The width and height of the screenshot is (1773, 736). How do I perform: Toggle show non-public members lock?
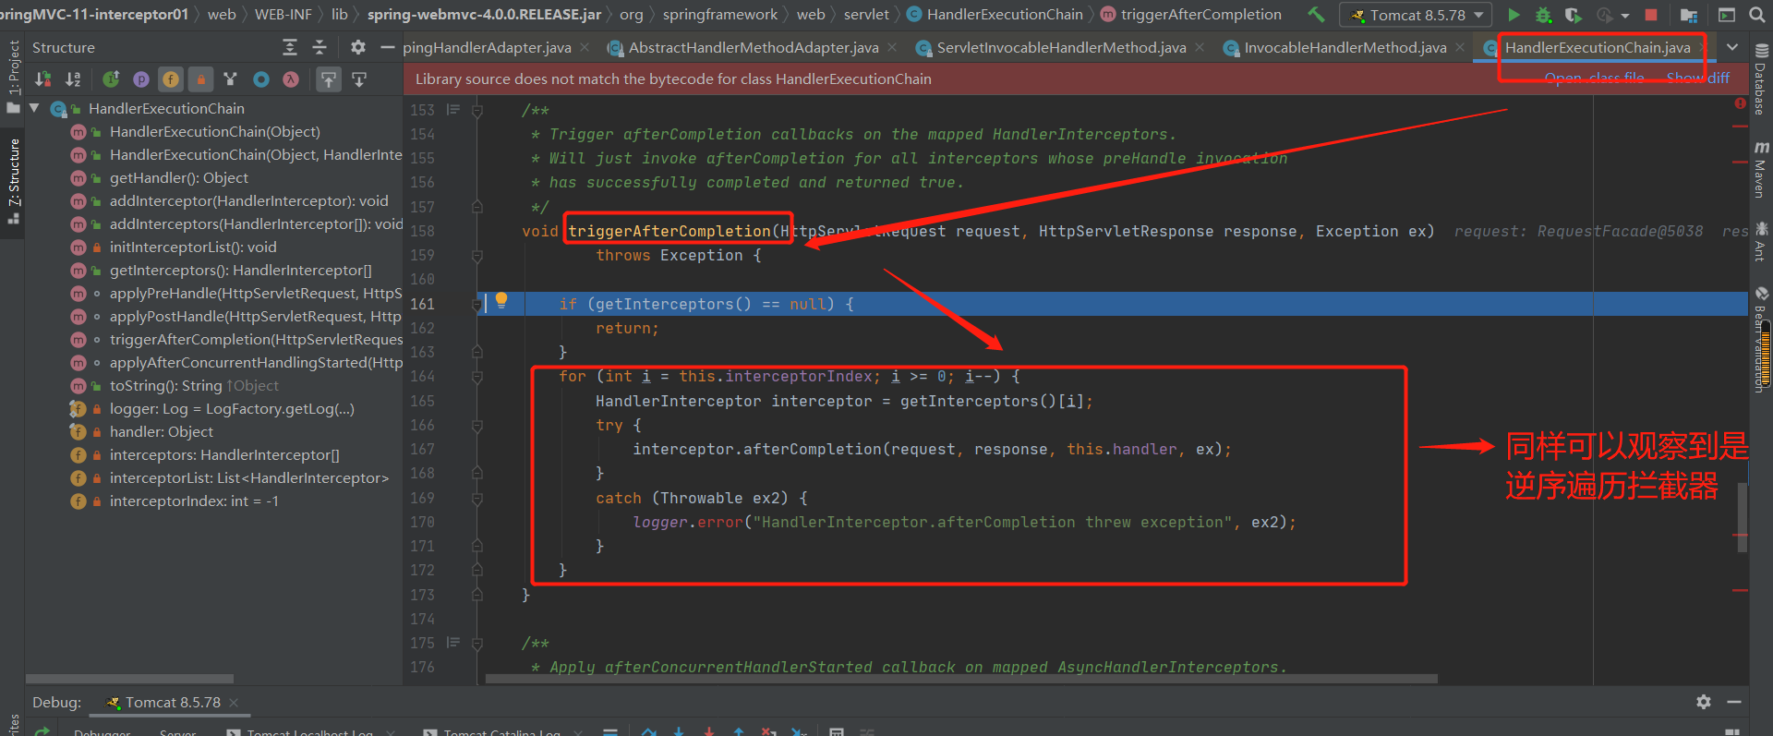point(200,79)
